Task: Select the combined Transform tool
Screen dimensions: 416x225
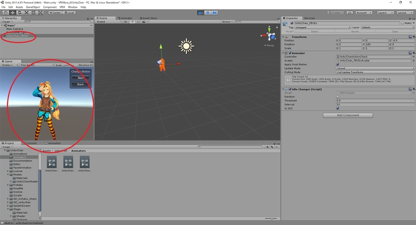Action: click(40, 13)
